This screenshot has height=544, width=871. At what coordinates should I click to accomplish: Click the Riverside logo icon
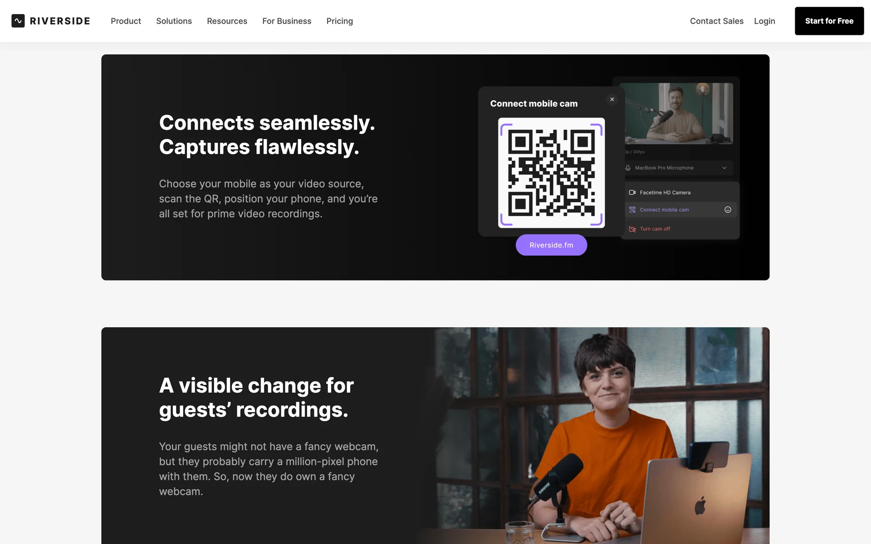click(x=18, y=21)
